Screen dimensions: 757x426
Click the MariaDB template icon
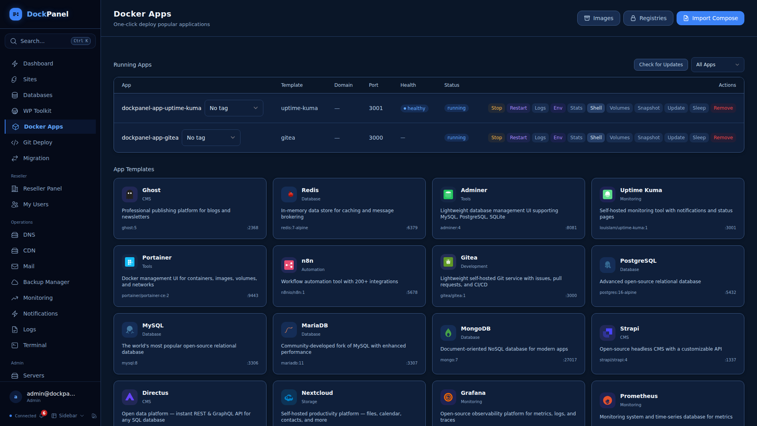click(289, 330)
